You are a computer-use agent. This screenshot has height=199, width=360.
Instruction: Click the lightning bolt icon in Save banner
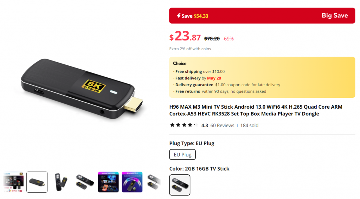tap(179, 15)
